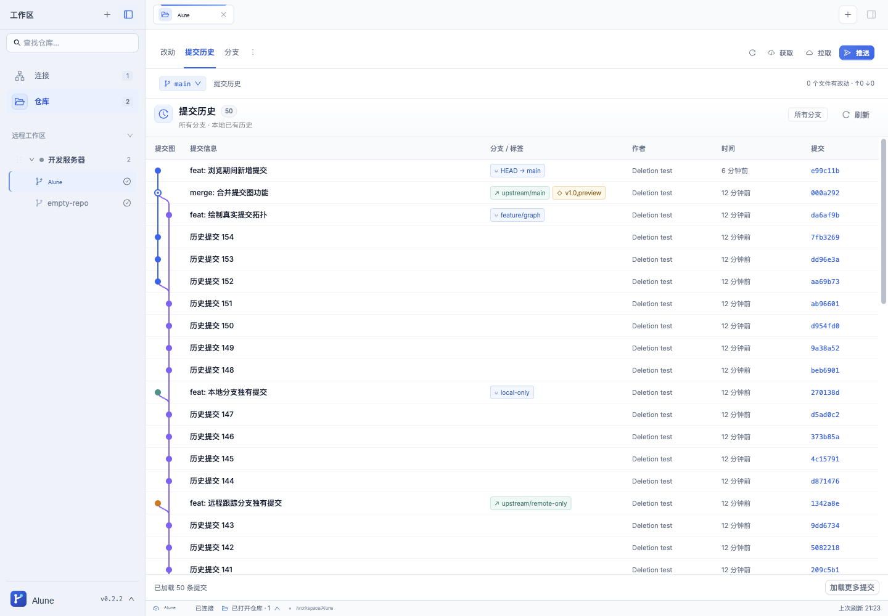Toggle the left sidebar panel icon
The image size is (888, 616).
click(x=128, y=15)
